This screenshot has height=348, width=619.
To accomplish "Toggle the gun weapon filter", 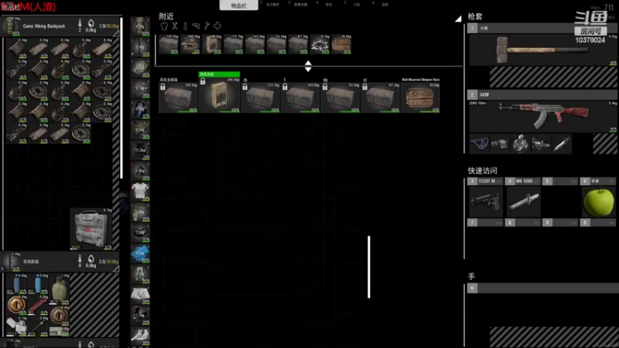I will [196, 26].
